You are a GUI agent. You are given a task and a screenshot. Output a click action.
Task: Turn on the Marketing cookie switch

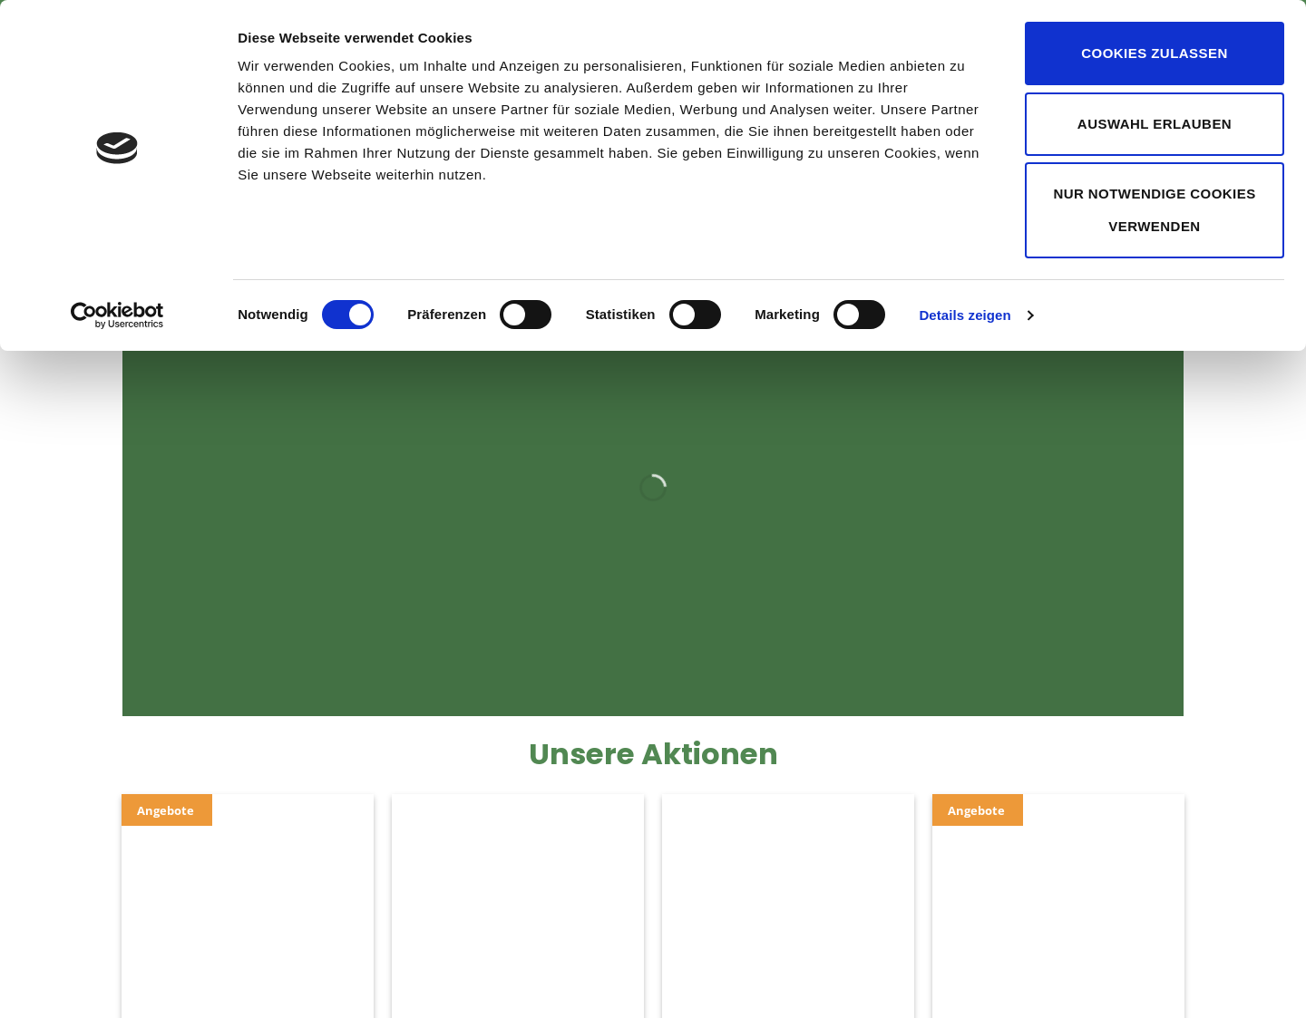(859, 315)
